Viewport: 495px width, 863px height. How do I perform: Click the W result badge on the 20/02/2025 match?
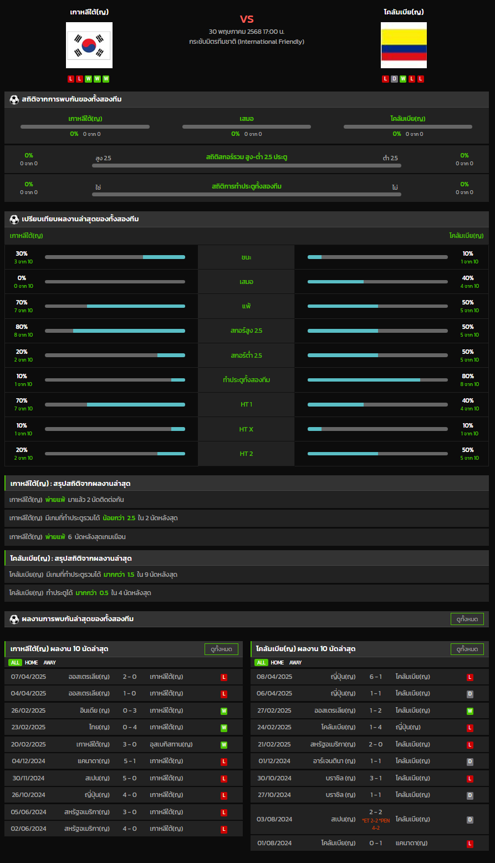point(224,745)
